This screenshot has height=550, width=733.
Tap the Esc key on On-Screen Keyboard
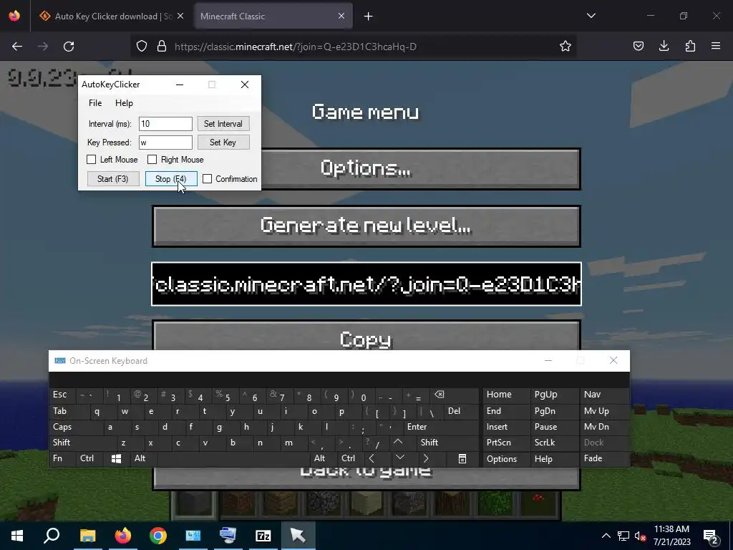pyautogui.click(x=62, y=395)
